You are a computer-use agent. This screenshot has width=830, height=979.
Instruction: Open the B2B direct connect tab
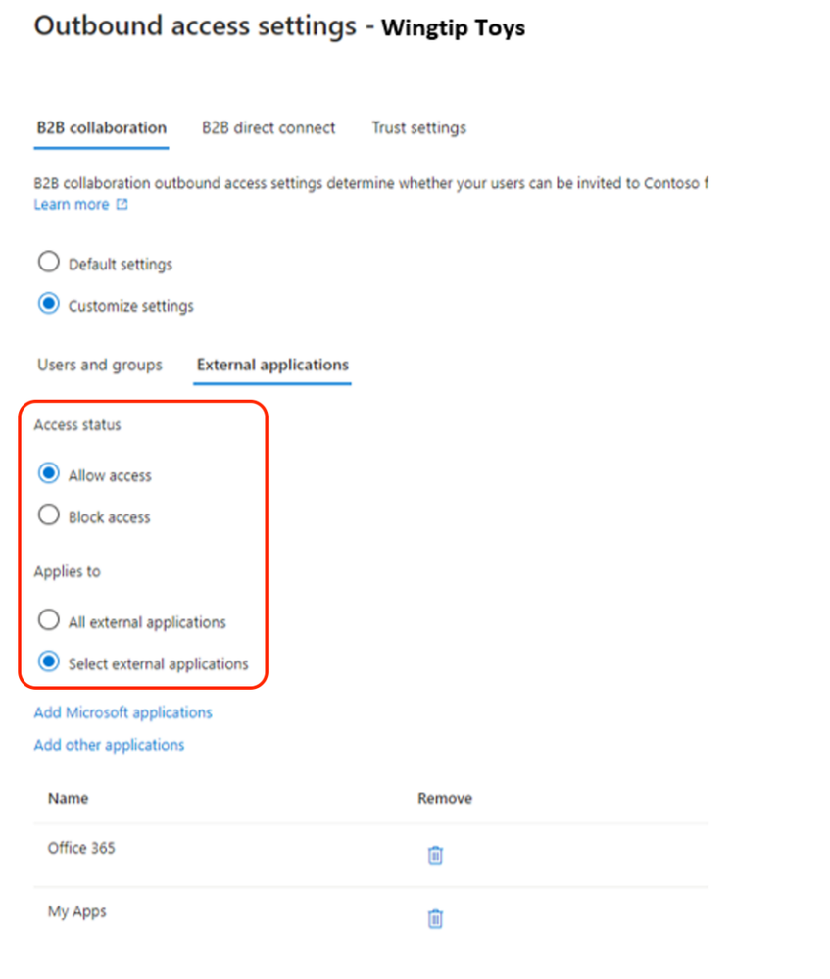(269, 128)
